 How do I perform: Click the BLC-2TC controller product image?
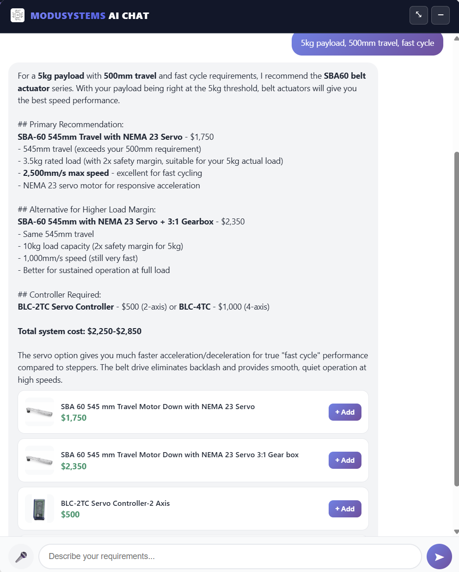click(x=40, y=509)
